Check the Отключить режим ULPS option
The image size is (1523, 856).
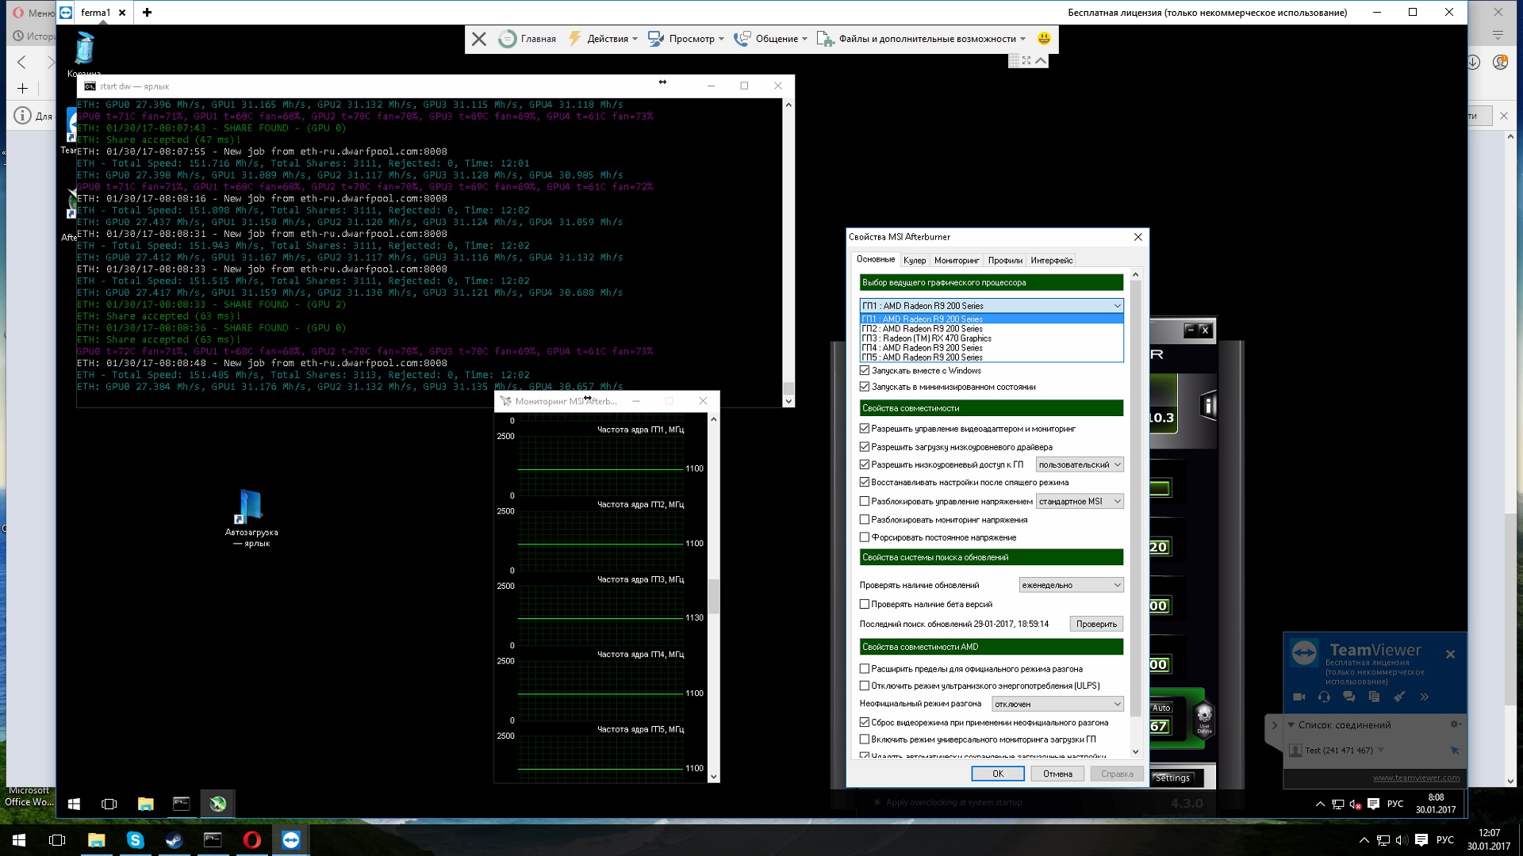(865, 686)
